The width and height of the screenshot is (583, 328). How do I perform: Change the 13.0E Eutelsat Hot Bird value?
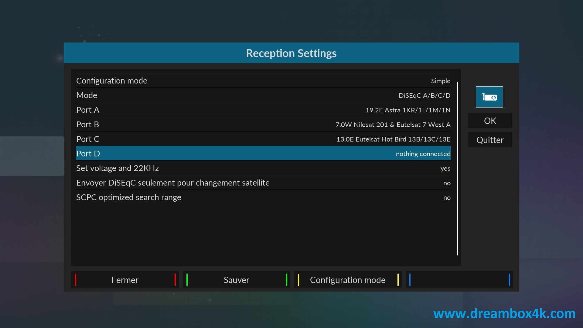tap(393, 139)
